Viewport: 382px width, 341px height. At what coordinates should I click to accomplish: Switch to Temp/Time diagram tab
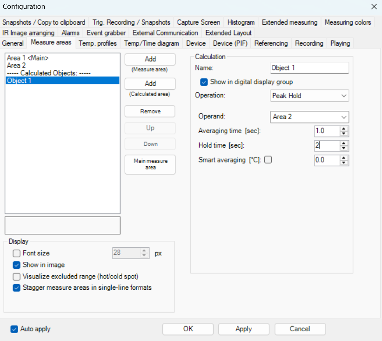tap(151, 43)
